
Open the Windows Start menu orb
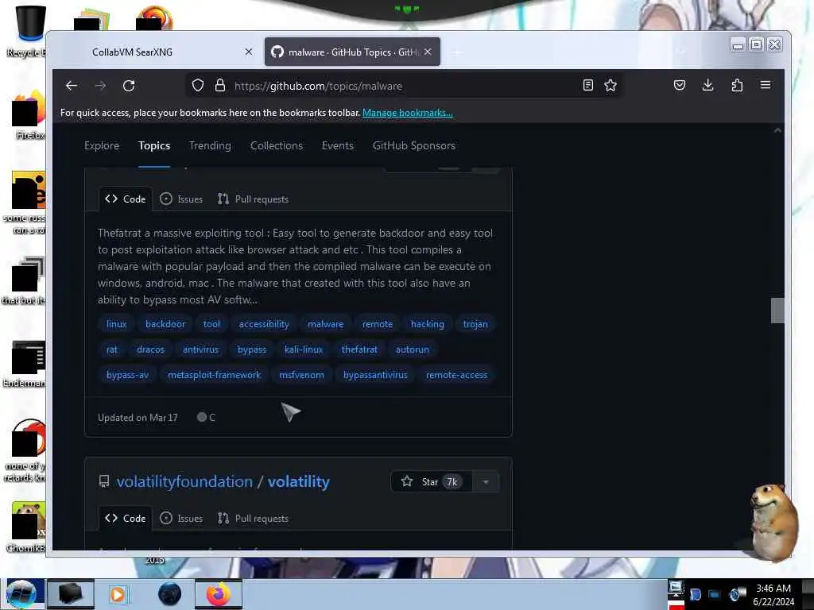point(21,594)
